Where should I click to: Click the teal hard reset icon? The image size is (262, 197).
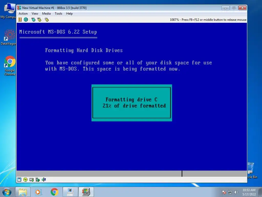[26, 19]
